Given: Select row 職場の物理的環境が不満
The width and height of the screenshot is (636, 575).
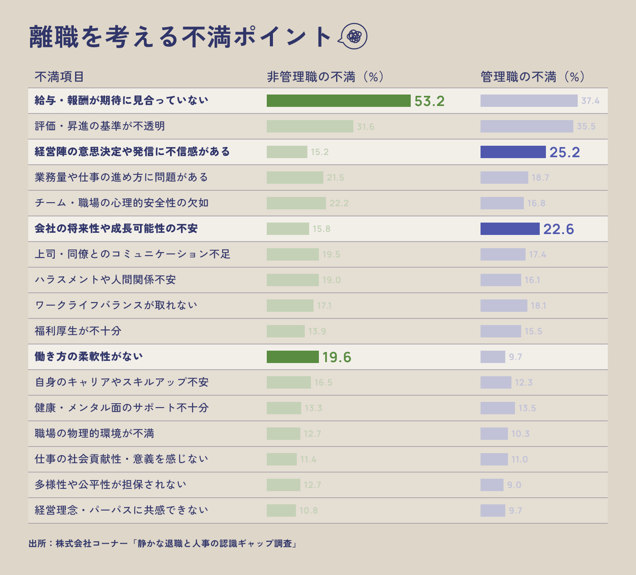Looking at the screenshot, I should coord(318,434).
